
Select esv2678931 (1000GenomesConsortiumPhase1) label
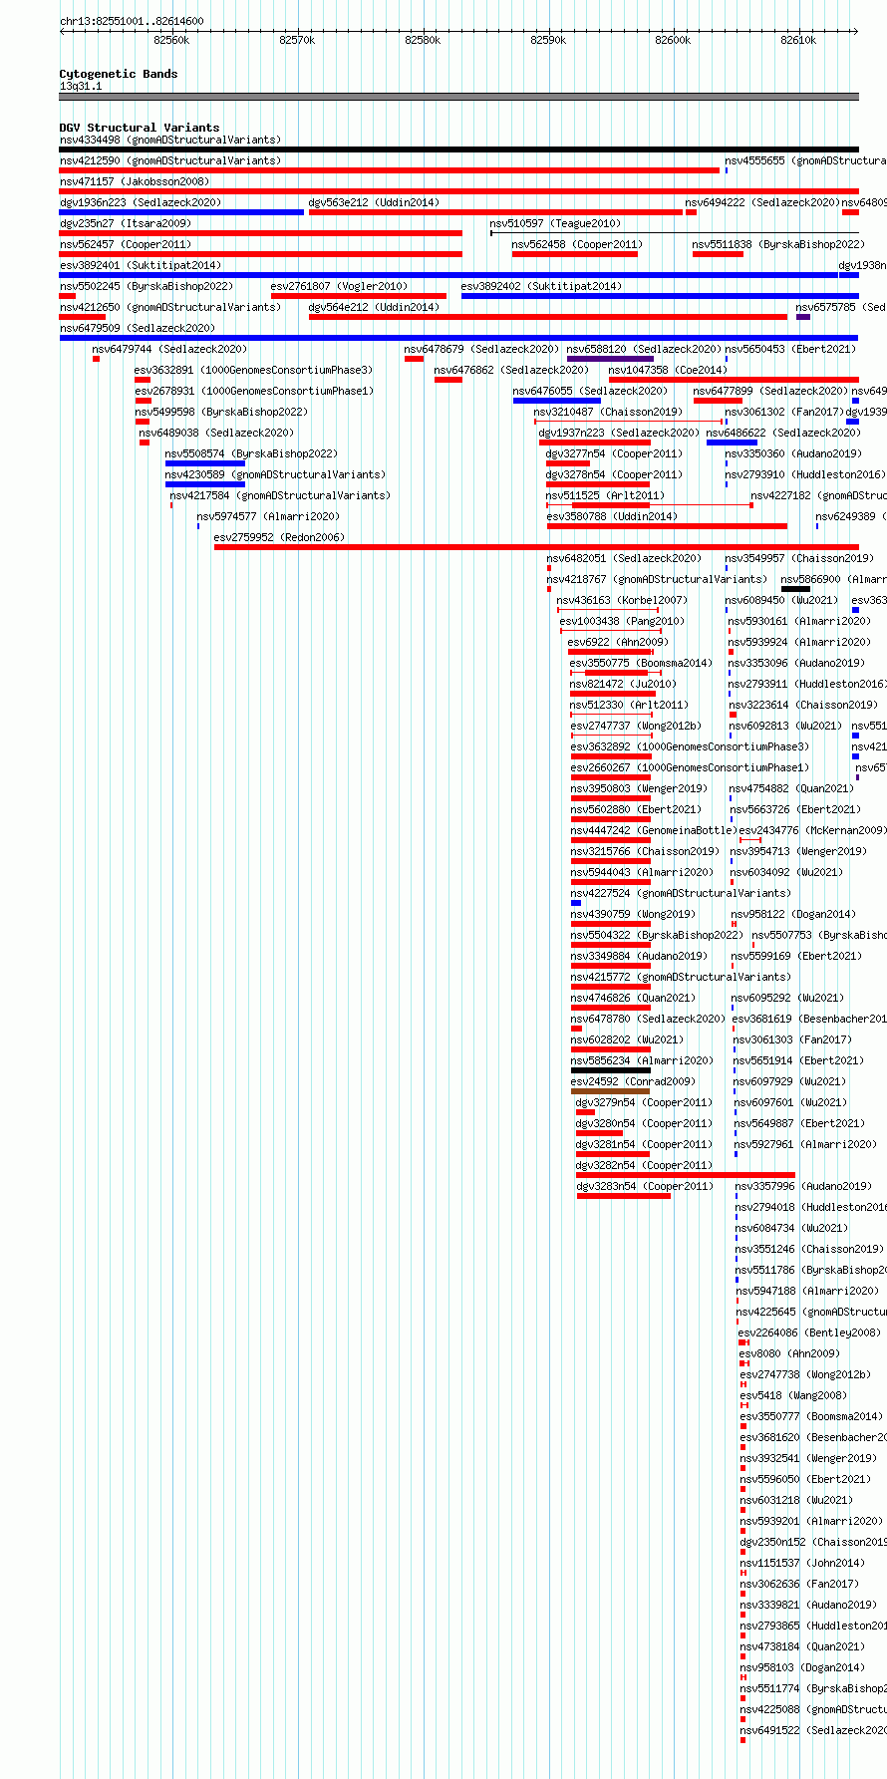tap(254, 391)
